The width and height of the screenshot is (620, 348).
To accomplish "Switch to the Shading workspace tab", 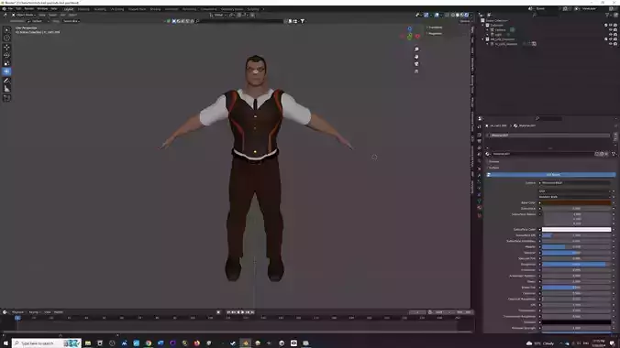I will (155, 9).
